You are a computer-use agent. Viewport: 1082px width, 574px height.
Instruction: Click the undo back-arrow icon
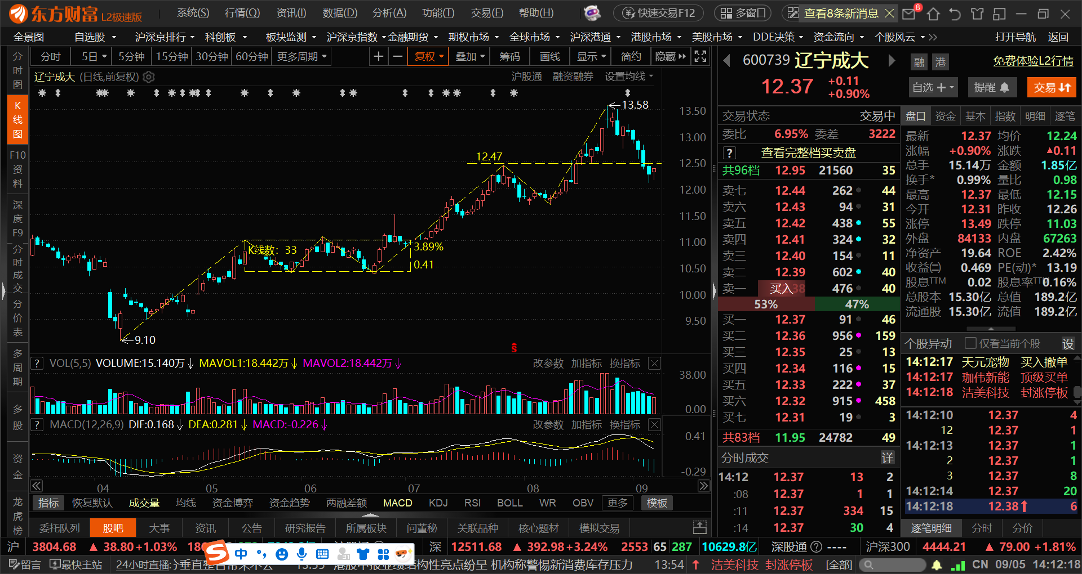955,14
